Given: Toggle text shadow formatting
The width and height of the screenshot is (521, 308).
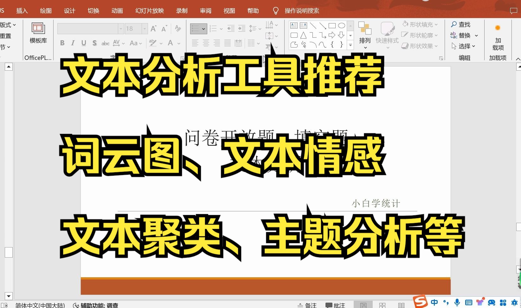Looking at the screenshot, I should click(x=94, y=43).
